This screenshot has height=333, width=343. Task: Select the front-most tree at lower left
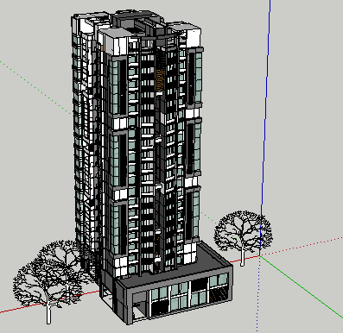pos(48,291)
